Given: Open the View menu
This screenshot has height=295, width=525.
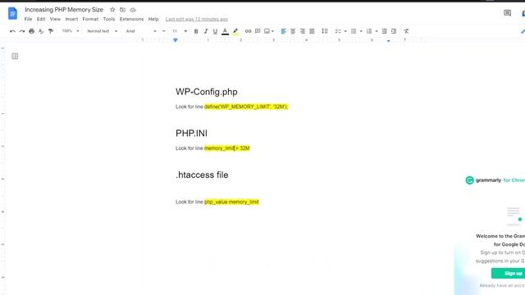Looking at the screenshot, I should pos(55,19).
